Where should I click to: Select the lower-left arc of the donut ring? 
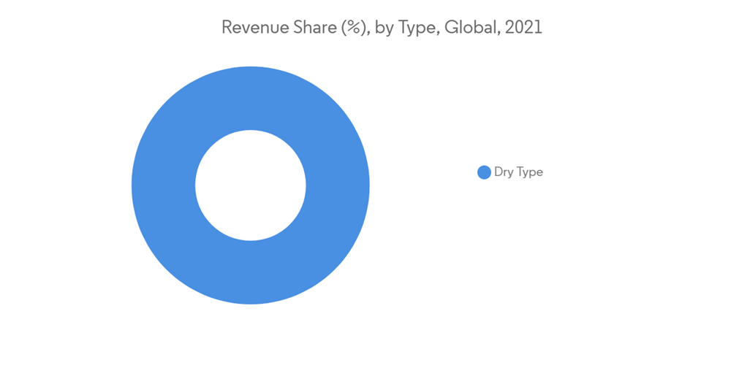[189, 248]
